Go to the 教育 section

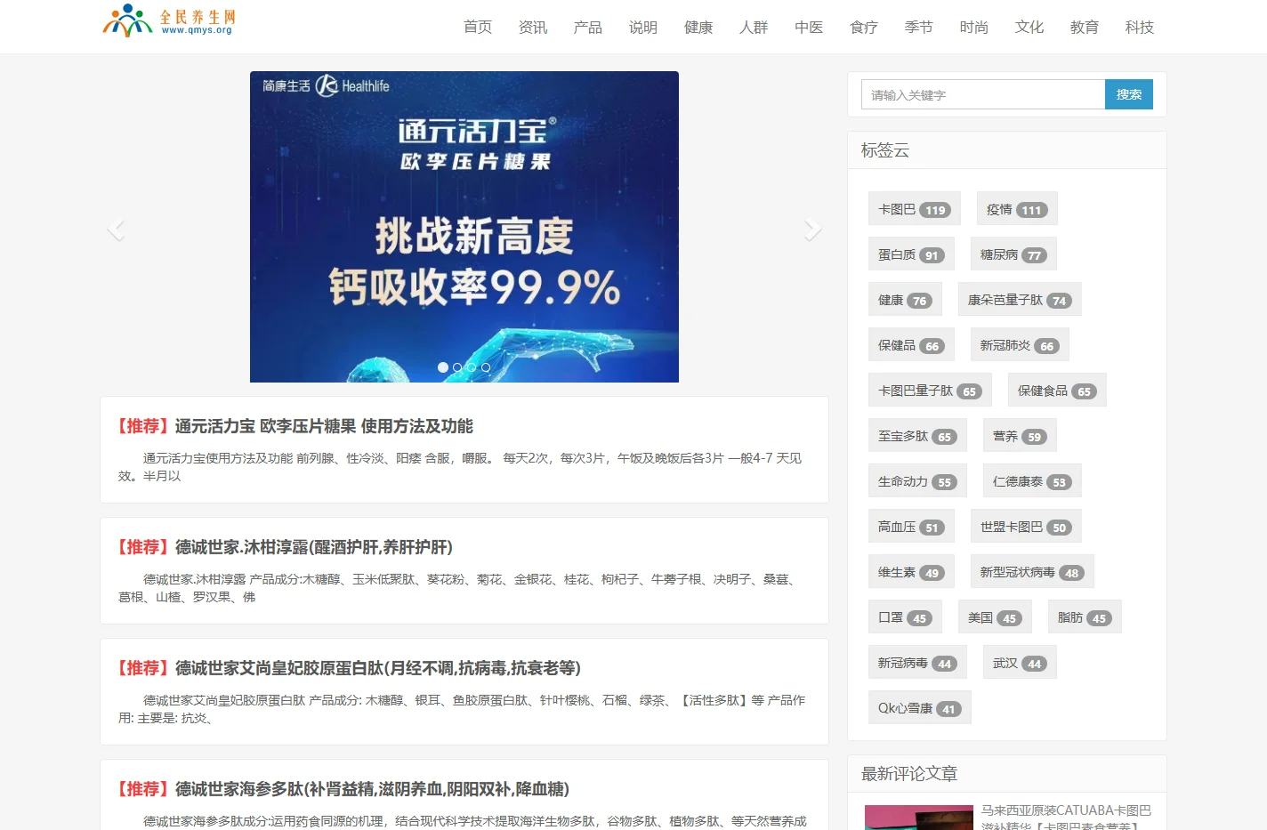1085,28
